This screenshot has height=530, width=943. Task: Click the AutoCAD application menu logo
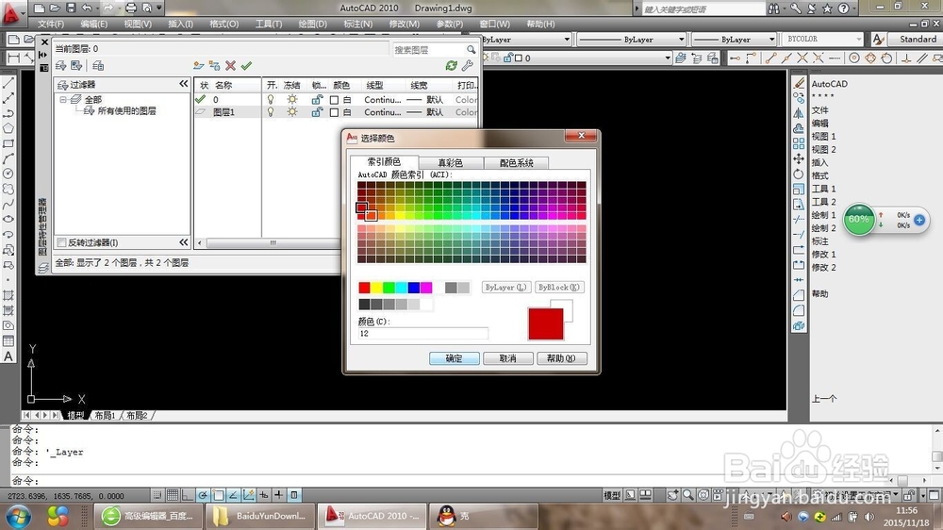(x=10, y=14)
